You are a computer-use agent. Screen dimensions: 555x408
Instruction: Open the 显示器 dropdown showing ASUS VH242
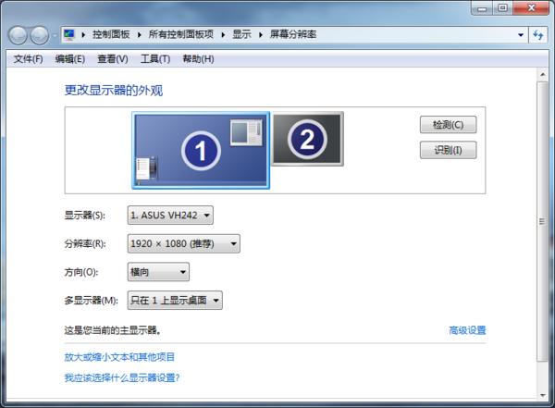170,215
